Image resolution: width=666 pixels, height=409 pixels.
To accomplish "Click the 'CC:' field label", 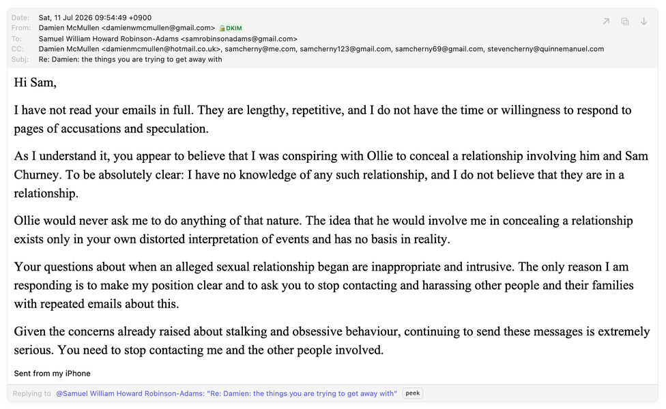I will pos(18,49).
